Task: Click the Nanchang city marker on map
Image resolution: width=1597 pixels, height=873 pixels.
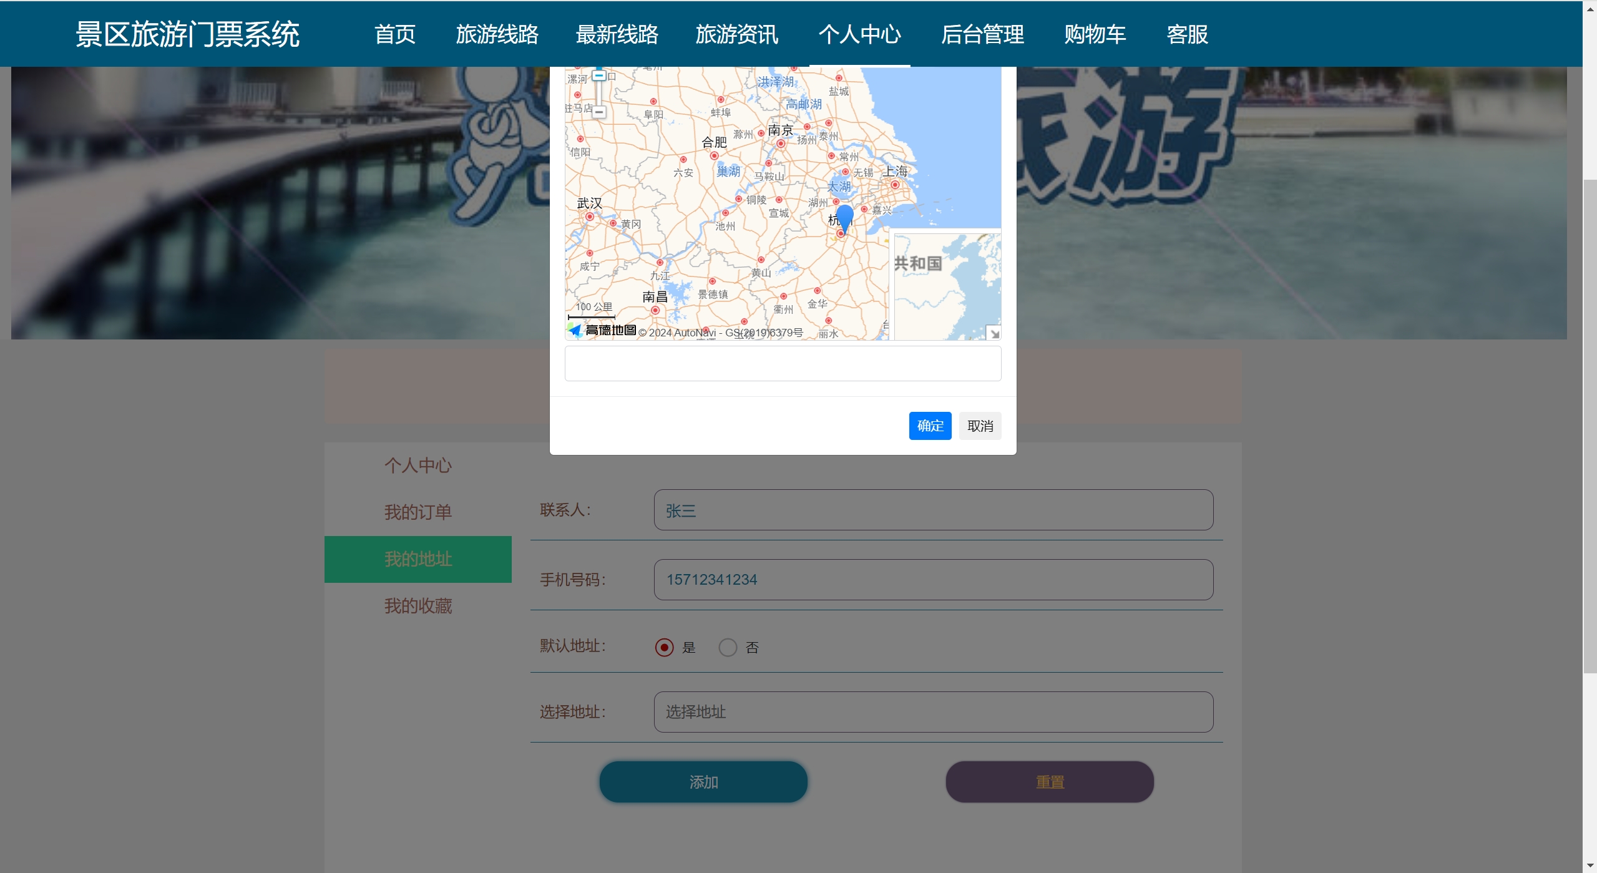Action: (655, 310)
